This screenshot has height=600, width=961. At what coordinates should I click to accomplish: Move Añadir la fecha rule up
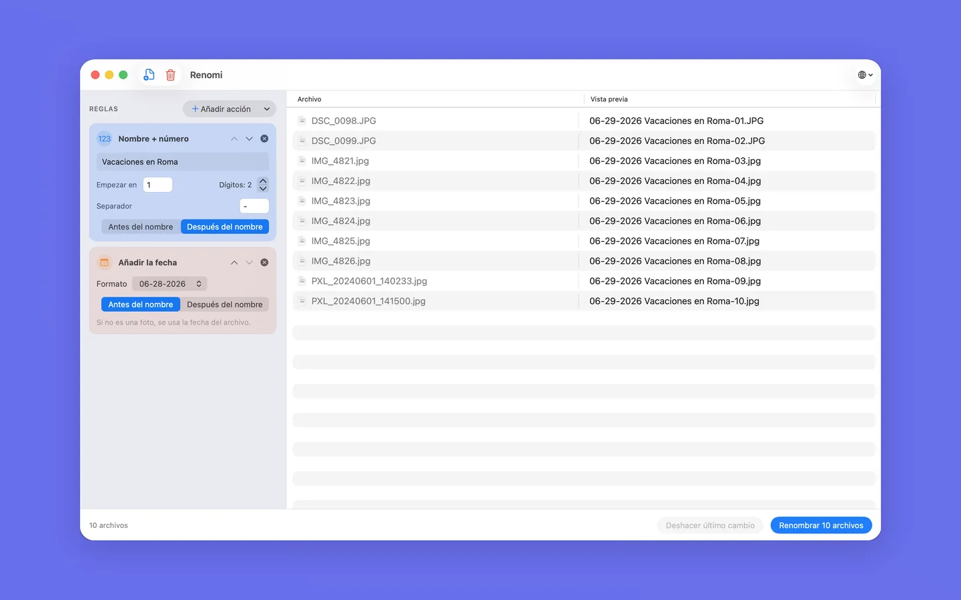[x=234, y=263]
